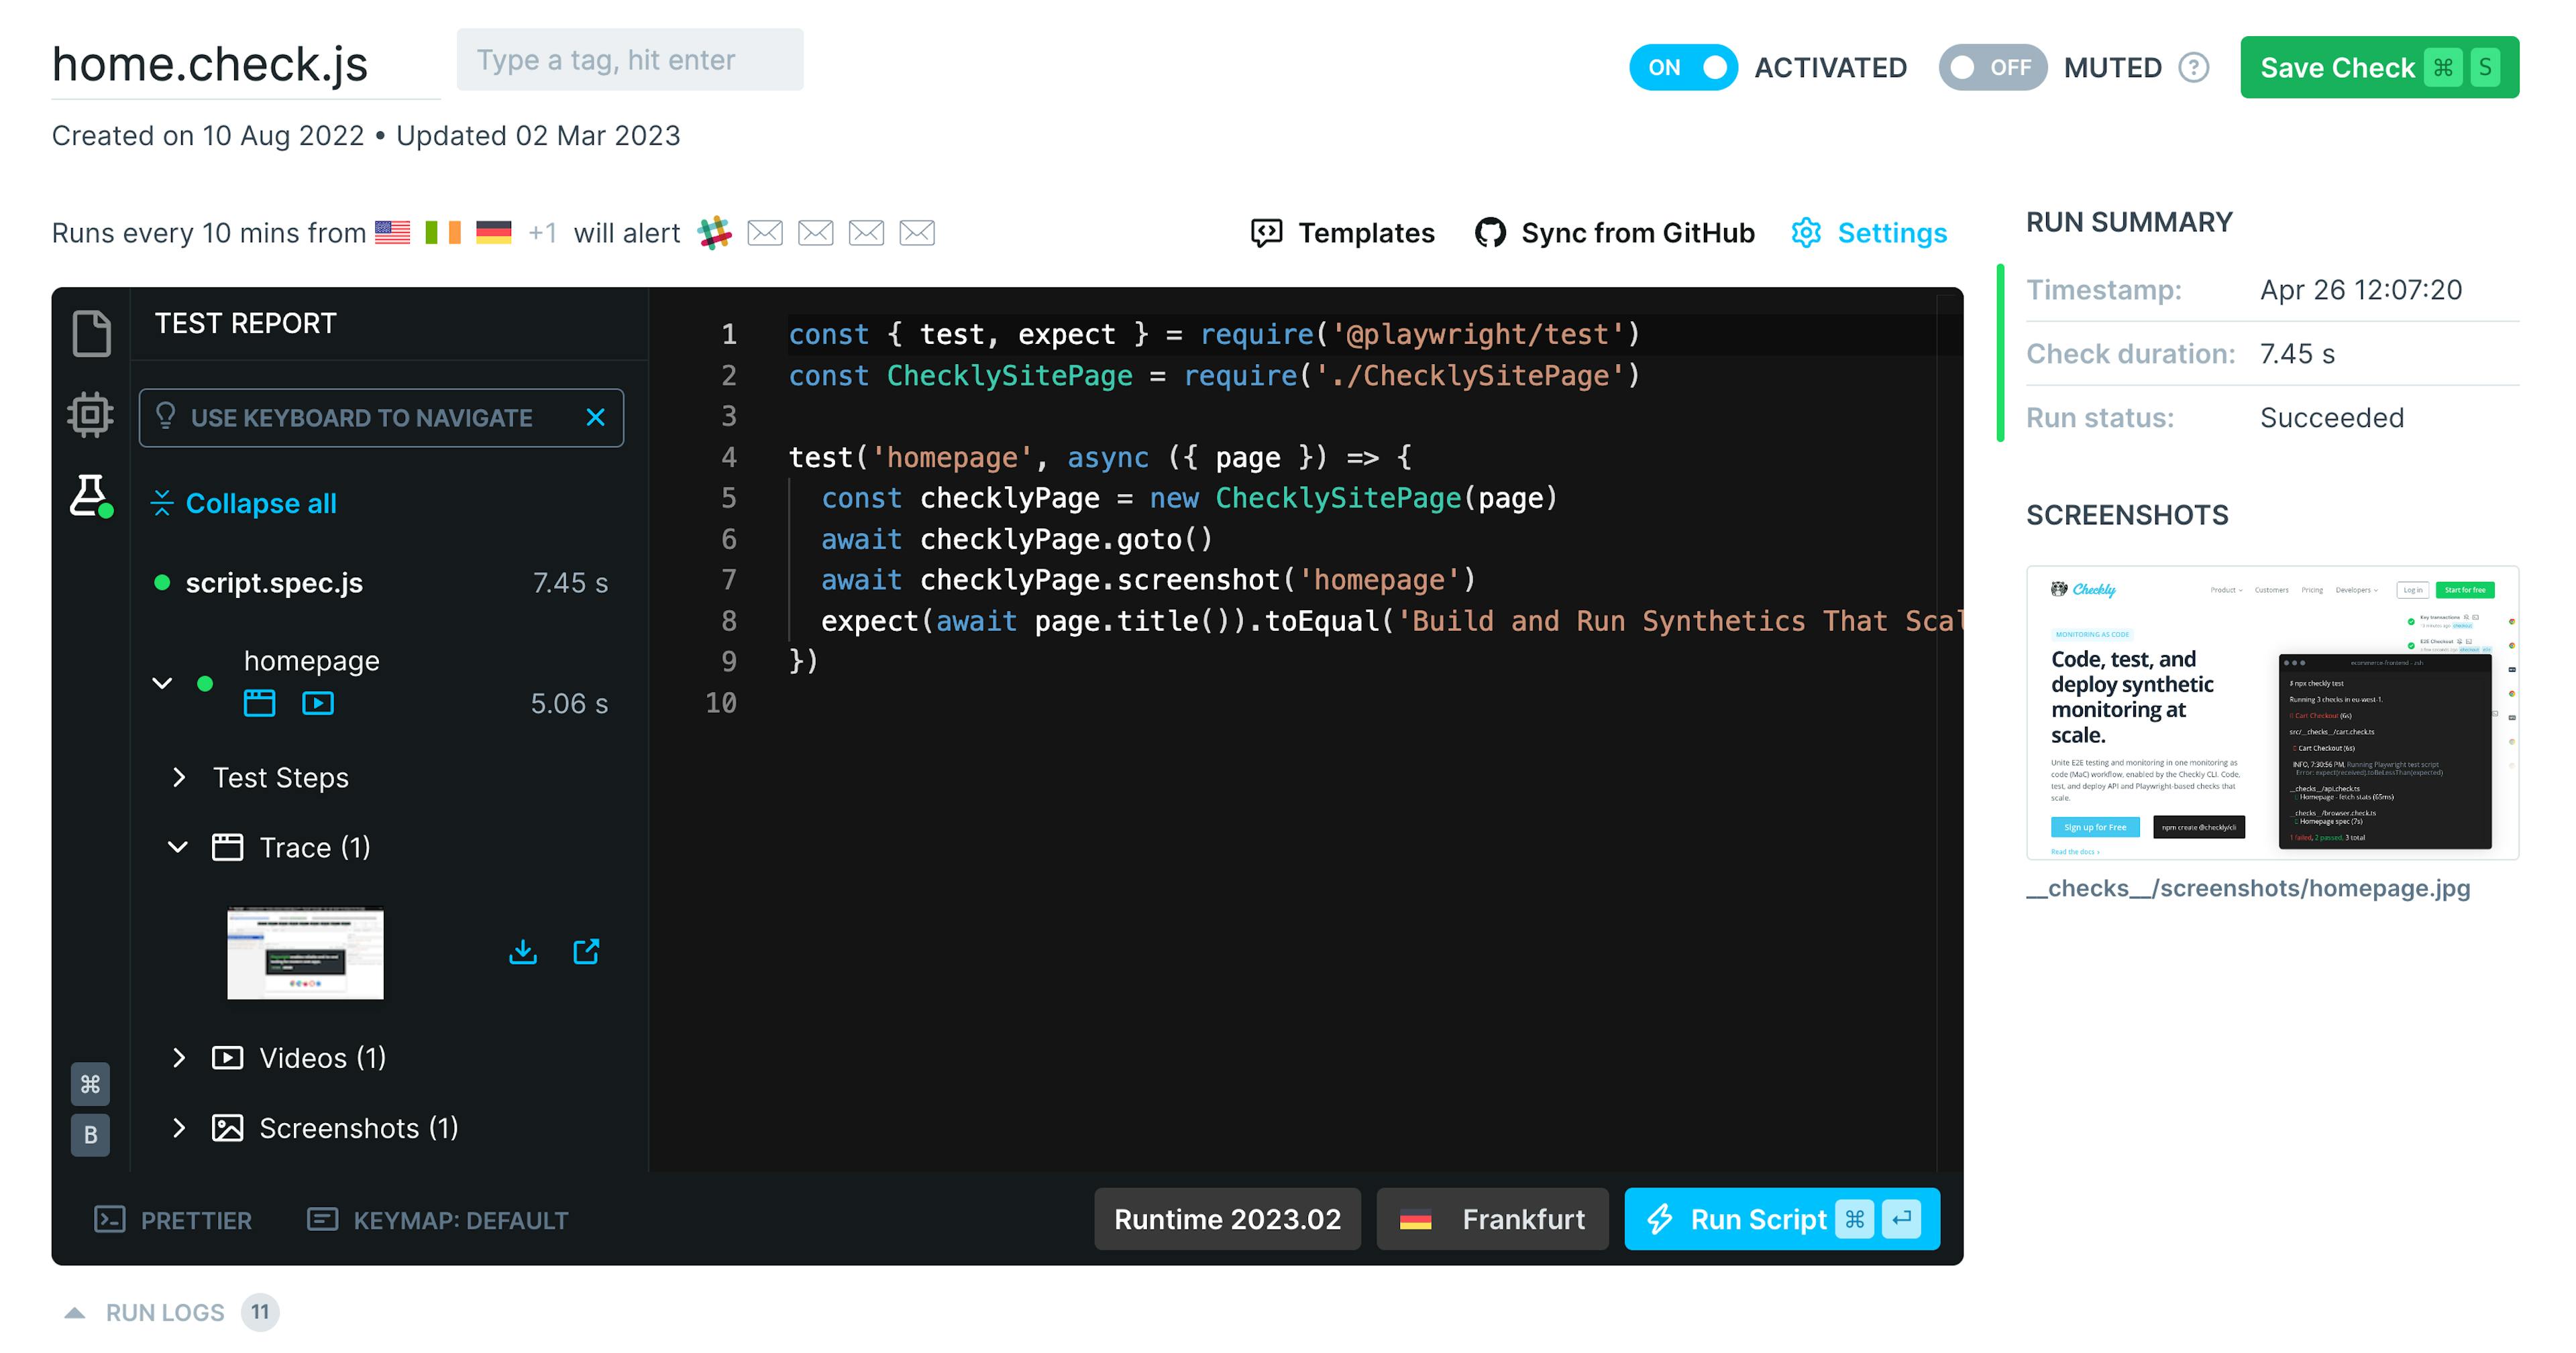Image resolution: width=2576 pixels, height=1353 pixels.
Task: Dismiss the keyboard navigation hint
Action: click(595, 418)
